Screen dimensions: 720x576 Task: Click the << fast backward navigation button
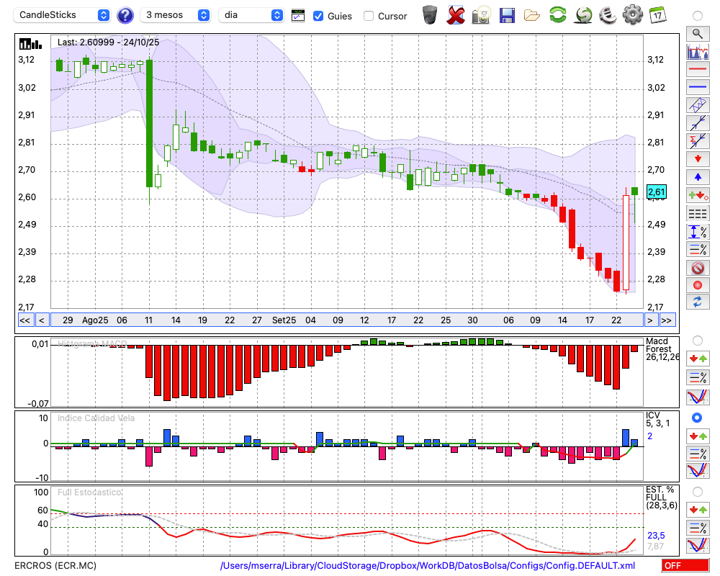point(24,320)
